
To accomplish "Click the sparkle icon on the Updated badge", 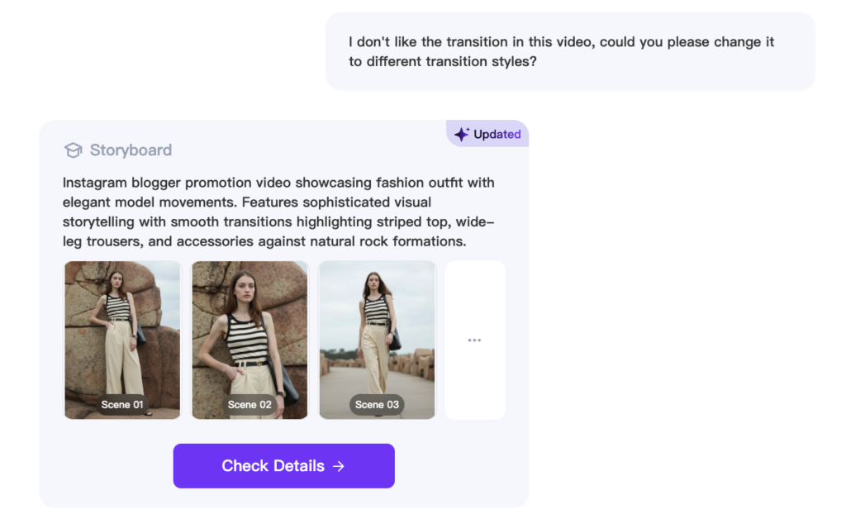I will point(460,133).
